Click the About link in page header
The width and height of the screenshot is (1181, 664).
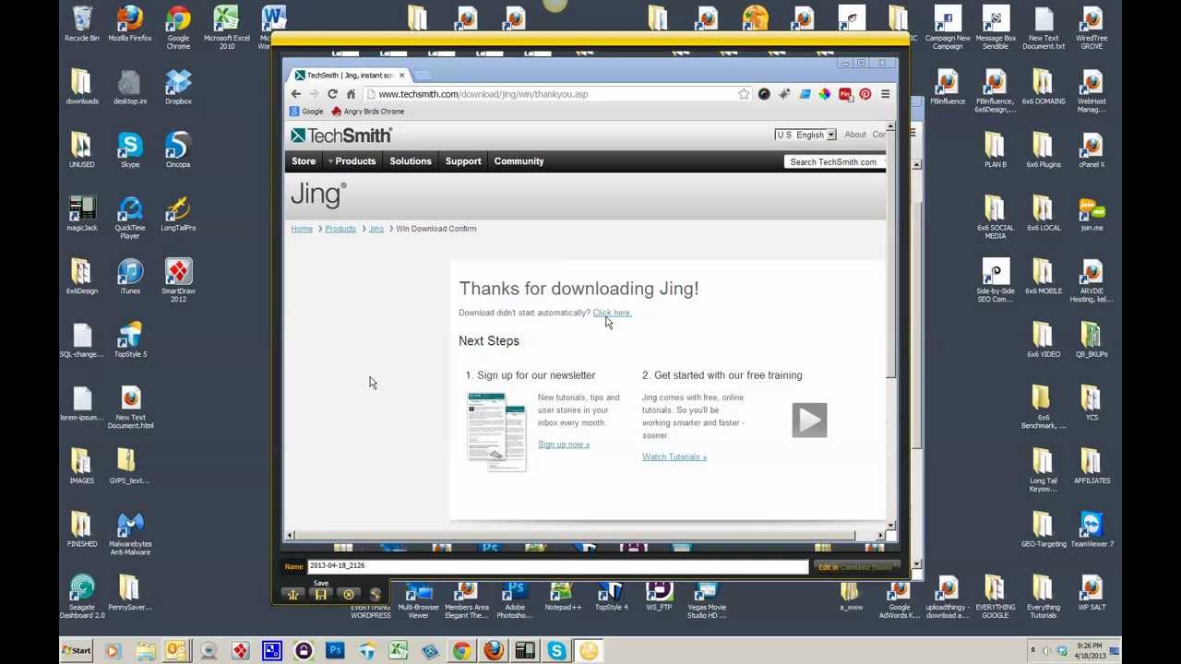click(x=855, y=135)
